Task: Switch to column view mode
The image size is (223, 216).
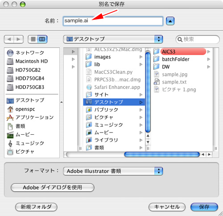Action: click(42, 39)
